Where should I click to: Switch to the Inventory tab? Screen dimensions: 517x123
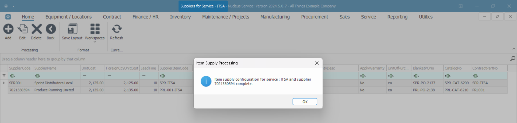click(180, 17)
